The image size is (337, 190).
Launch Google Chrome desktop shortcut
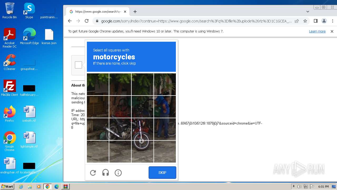point(9,141)
